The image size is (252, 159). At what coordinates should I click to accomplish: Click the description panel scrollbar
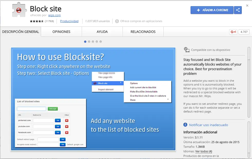pyautogui.click(x=249, y=82)
